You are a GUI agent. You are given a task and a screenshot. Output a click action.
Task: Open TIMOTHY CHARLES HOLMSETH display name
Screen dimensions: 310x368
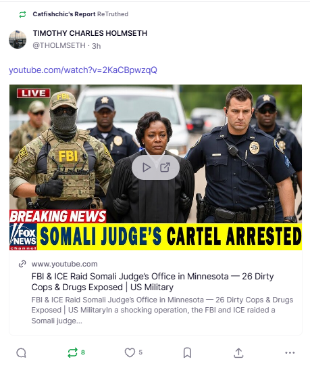coord(90,33)
